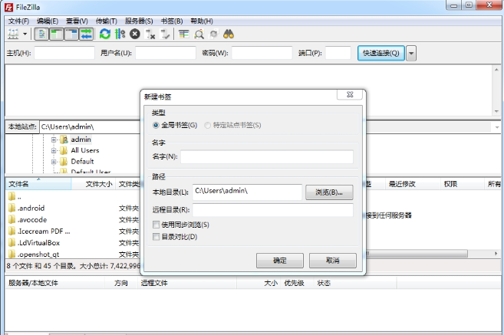Select the All Users folder in the tree

tap(85, 150)
